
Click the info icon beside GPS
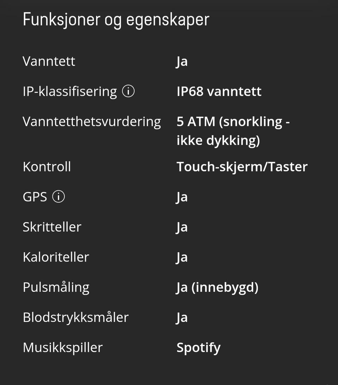pyautogui.click(x=58, y=197)
